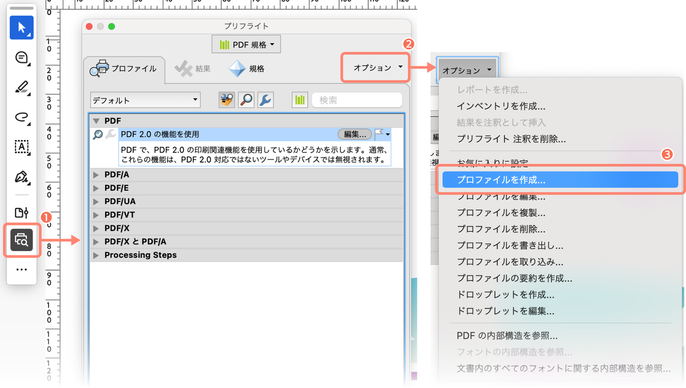Expand the Processing Steps category

96,255
